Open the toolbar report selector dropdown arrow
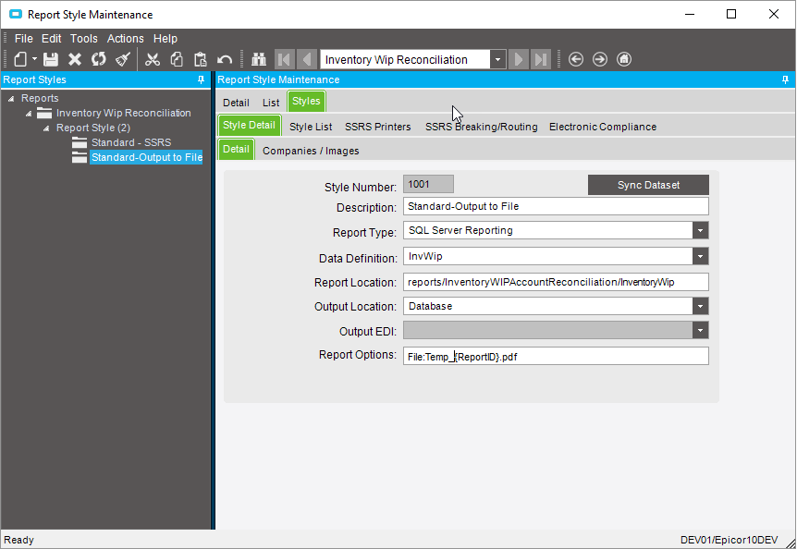This screenshot has height=549, width=797. (x=498, y=59)
